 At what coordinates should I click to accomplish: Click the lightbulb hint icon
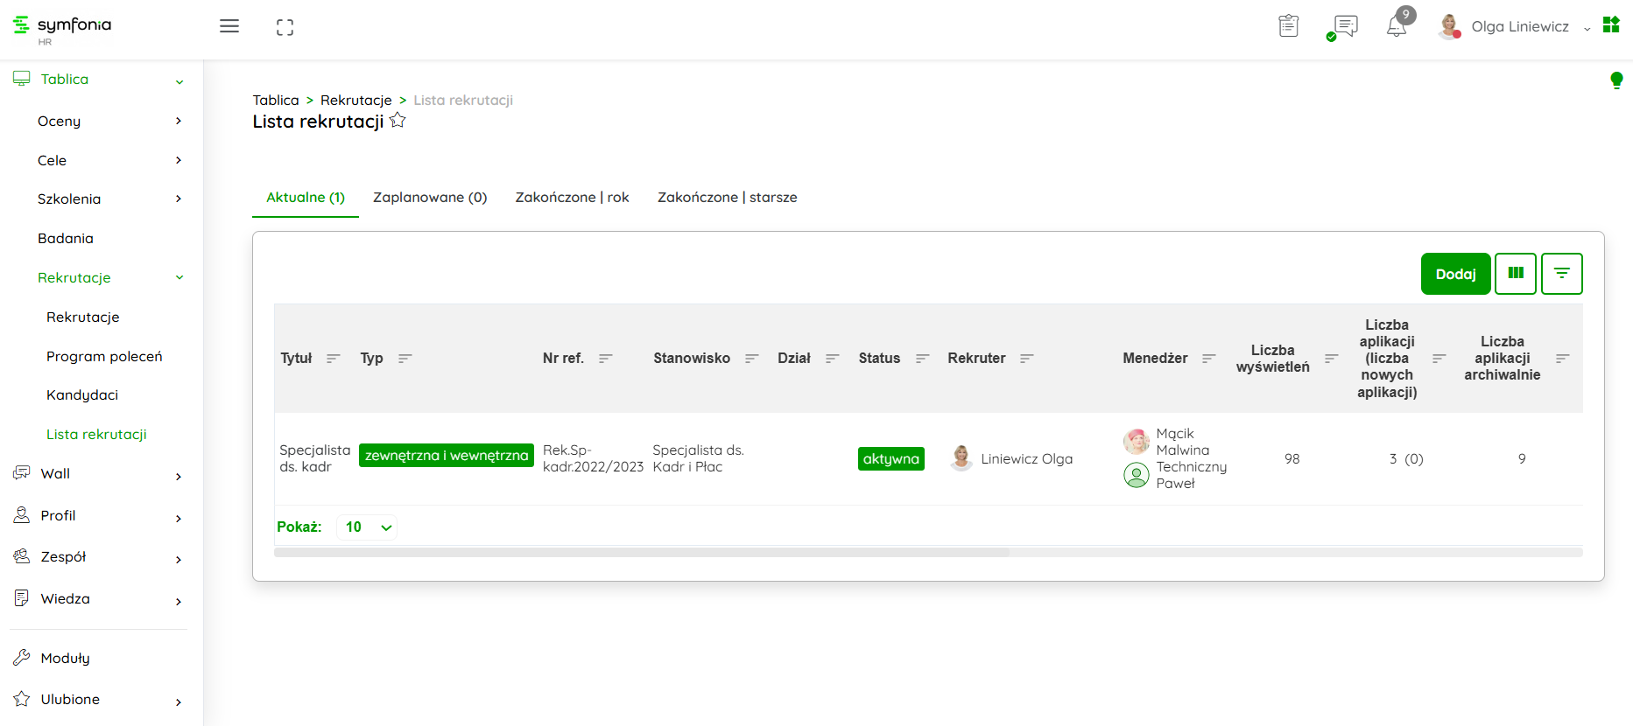click(1616, 80)
